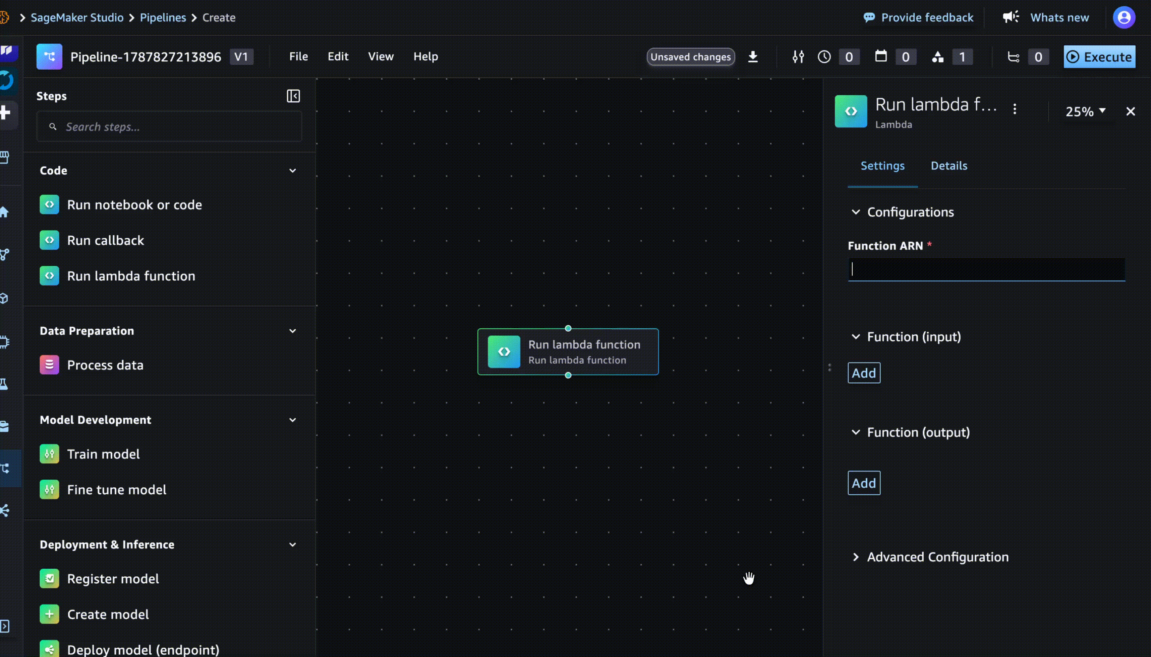Click the V1 version badge
This screenshot has height=657, width=1151.
[x=242, y=57]
